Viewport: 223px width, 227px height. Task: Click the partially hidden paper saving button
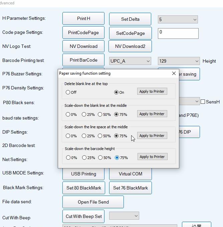(x=189, y=74)
